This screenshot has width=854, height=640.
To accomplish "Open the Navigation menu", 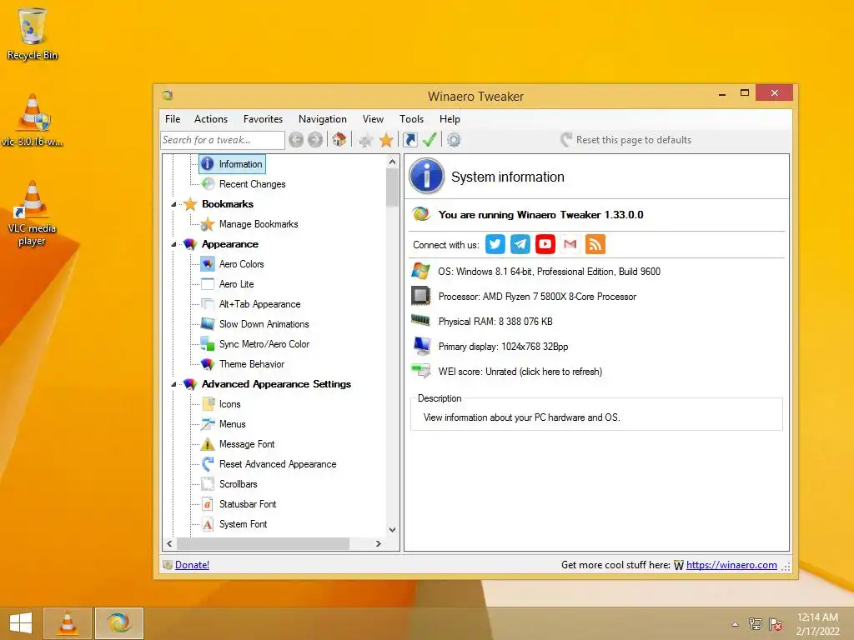I will (323, 119).
